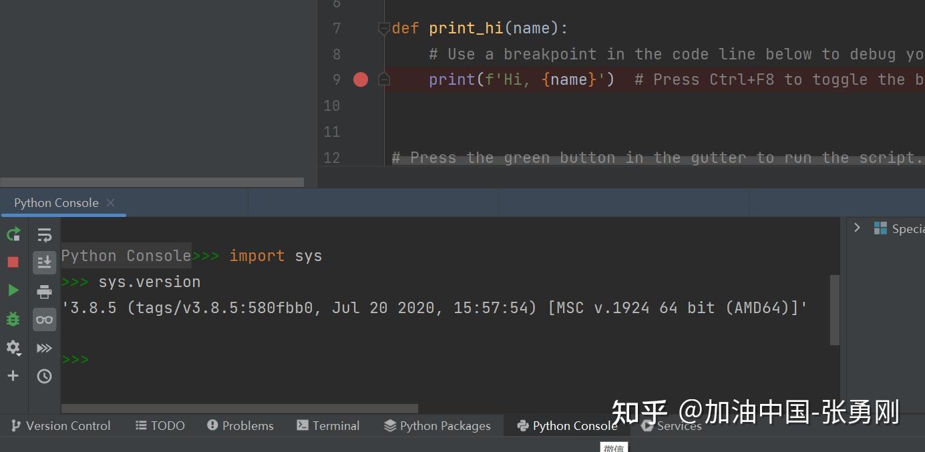Switch to the Terminal tab

tap(328, 425)
